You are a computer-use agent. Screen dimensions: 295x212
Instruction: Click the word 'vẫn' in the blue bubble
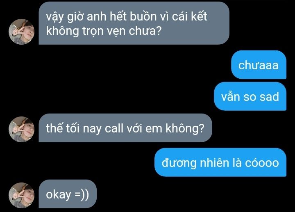click(230, 96)
